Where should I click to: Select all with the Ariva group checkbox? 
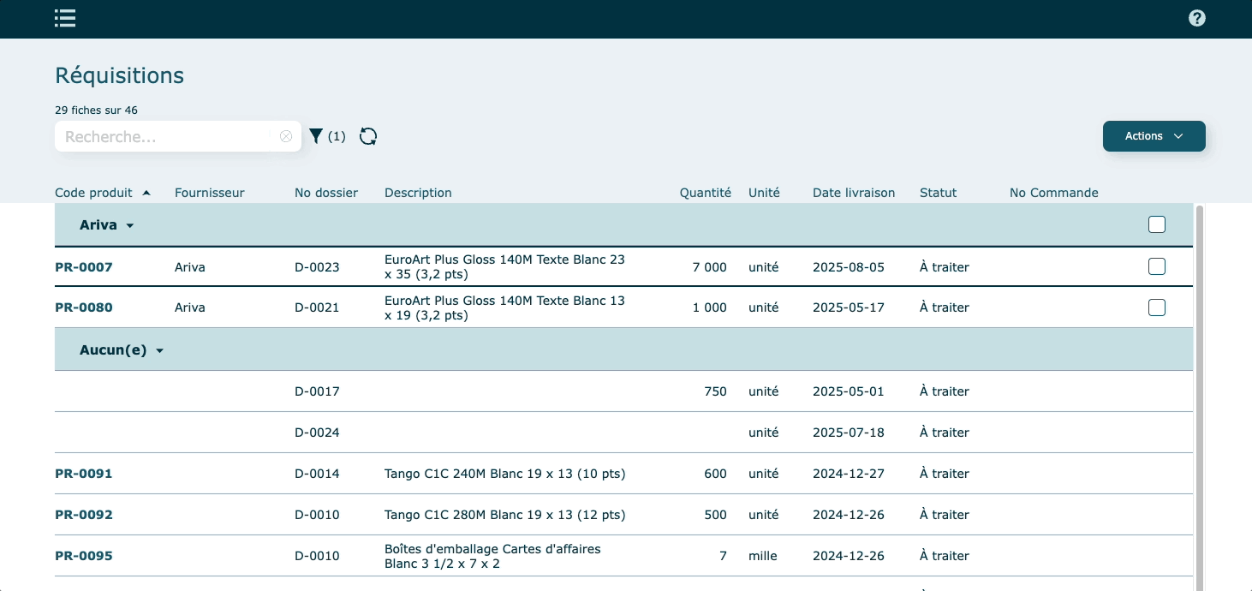coord(1156,224)
